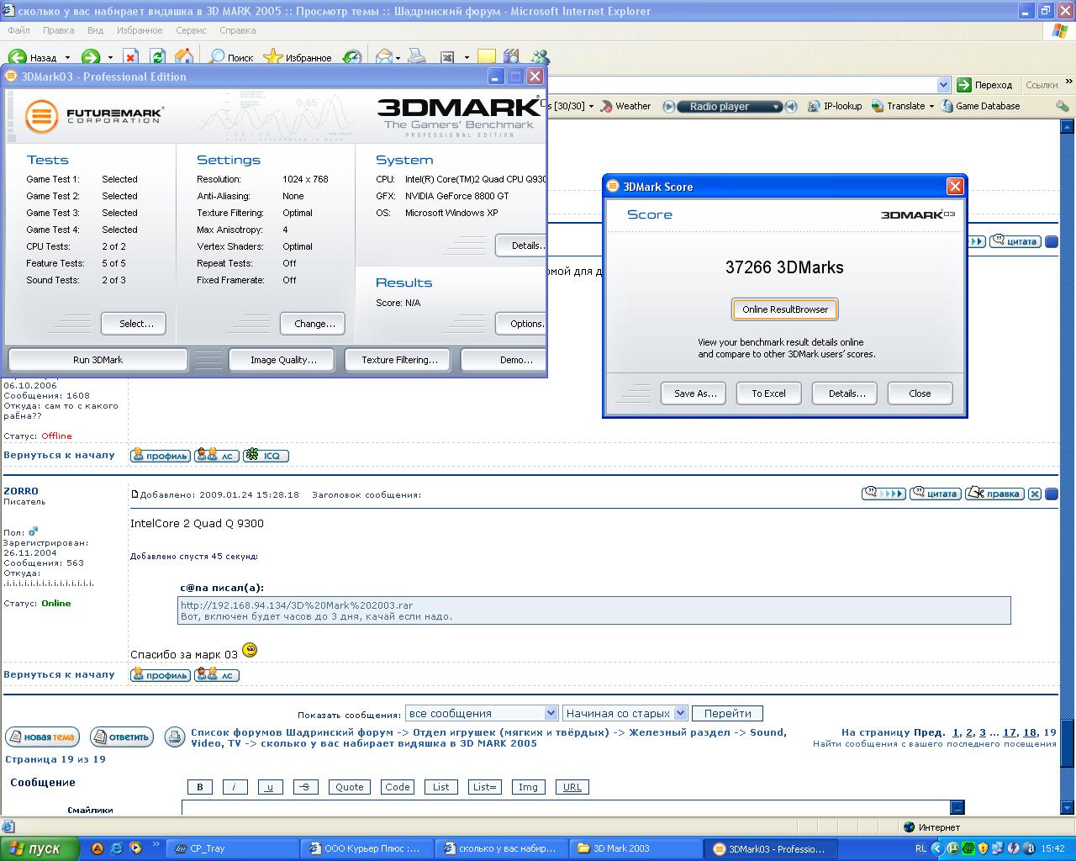Image resolution: width=1076 pixels, height=861 pixels.
Task: Go back with the Назад arrow
Action: pos(34,58)
